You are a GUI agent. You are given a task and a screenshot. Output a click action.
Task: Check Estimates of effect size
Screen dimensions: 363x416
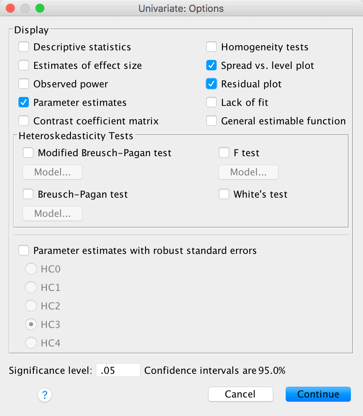click(24, 66)
